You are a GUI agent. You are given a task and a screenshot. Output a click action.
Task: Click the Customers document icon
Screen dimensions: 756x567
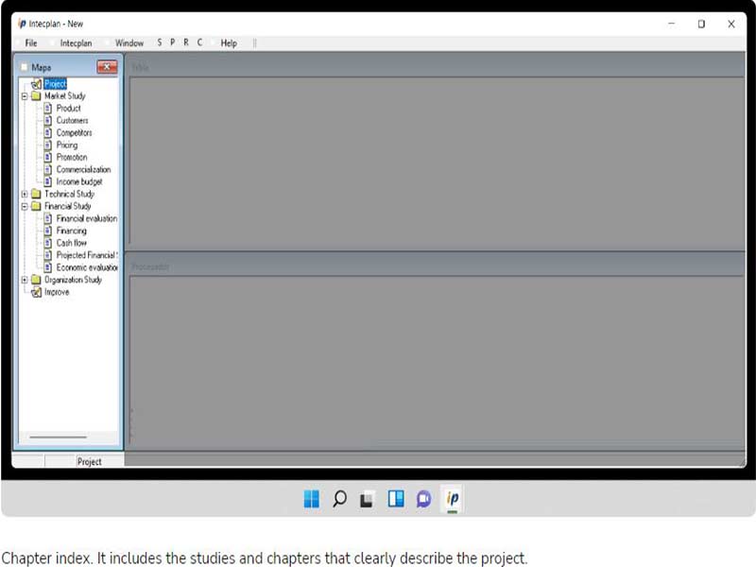48,121
